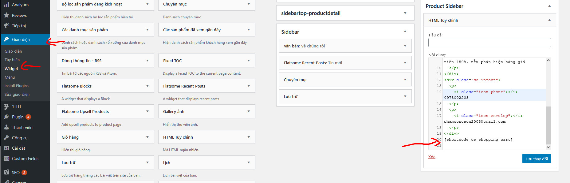Expand sidebartop-productdetail widget area

tap(405, 13)
